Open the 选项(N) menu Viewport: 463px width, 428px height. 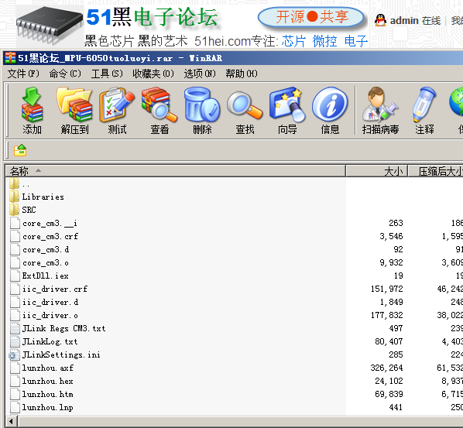[x=200, y=74]
